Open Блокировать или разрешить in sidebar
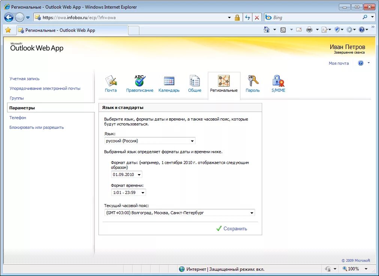The height and width of the screenshot is (276, 379). click(36, 127)
